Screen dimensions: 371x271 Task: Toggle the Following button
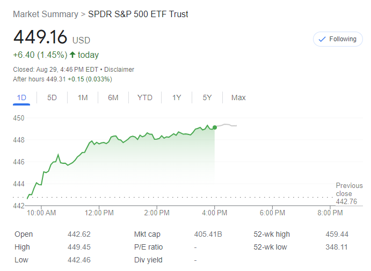[338, 39]
